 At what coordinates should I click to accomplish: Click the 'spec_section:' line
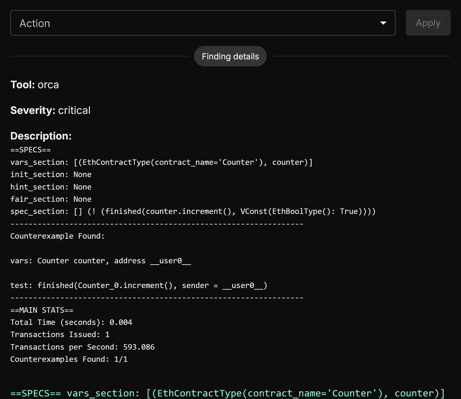pos(193,211)
